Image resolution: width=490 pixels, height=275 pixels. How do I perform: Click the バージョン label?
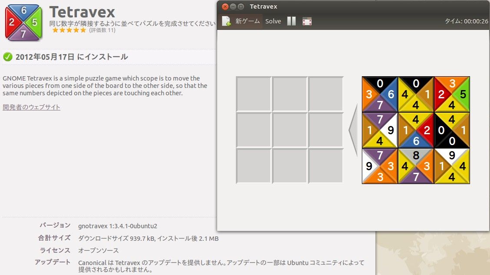click(x=55, y=225)
